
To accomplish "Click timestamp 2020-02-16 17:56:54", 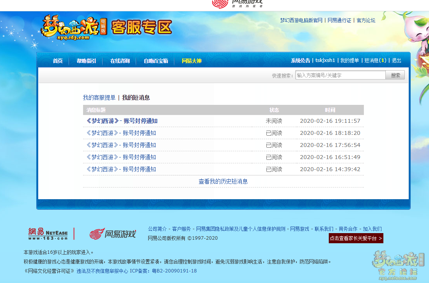I will [330, 145].
